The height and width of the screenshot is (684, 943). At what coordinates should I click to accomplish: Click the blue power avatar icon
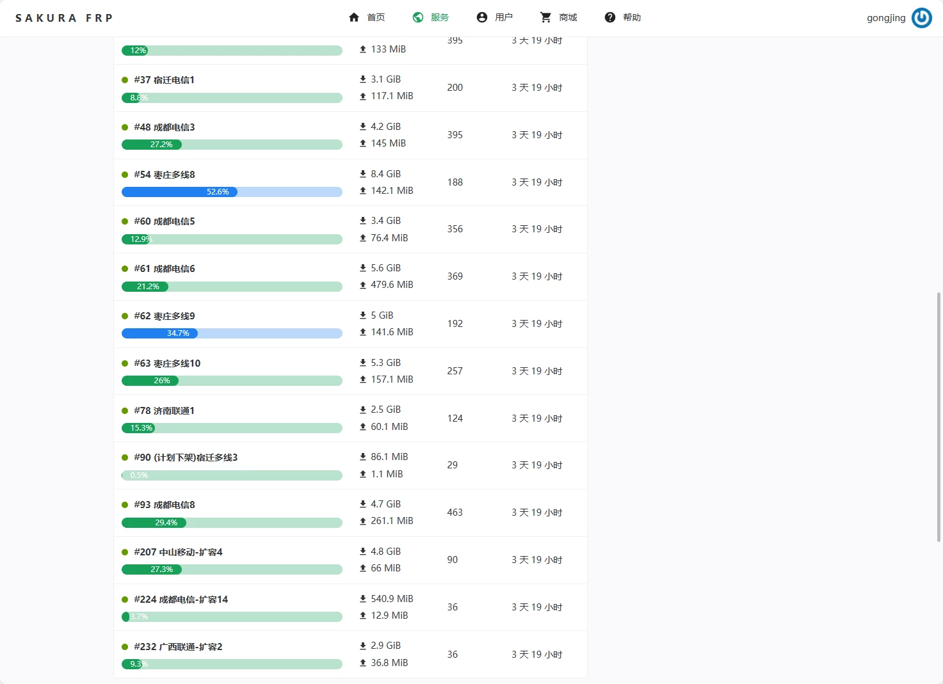click(x=921, y=18)
